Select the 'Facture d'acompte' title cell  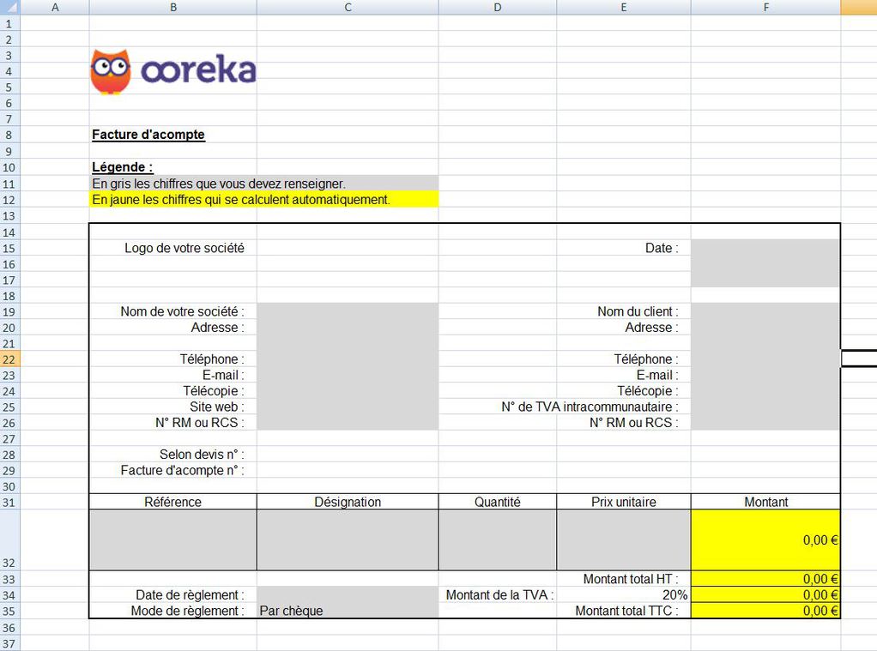pos(148,135)
